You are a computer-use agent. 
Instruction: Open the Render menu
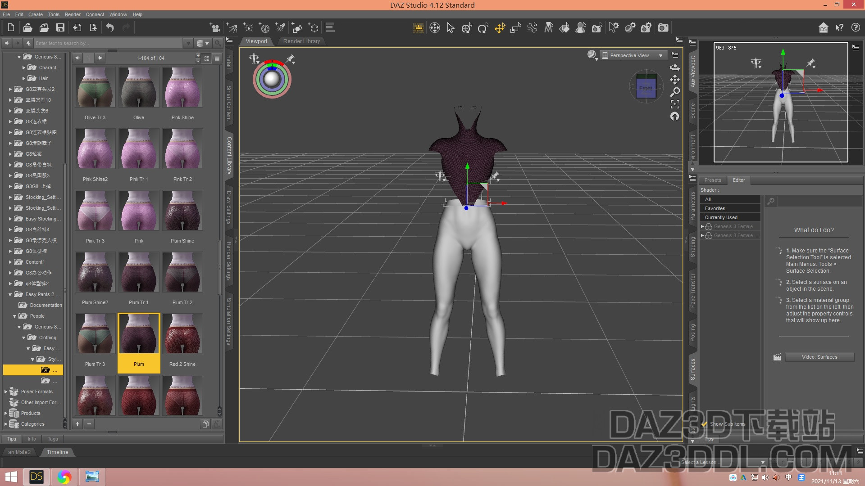pyautogui.click(x=73, y=14)
